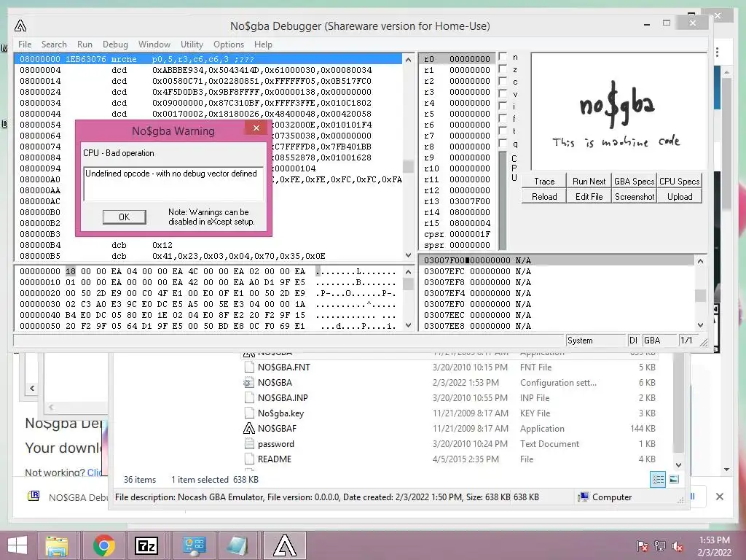Select the NO$GBA.FNT file icon
Screen dimensions: 746x560
coord(249,367)
